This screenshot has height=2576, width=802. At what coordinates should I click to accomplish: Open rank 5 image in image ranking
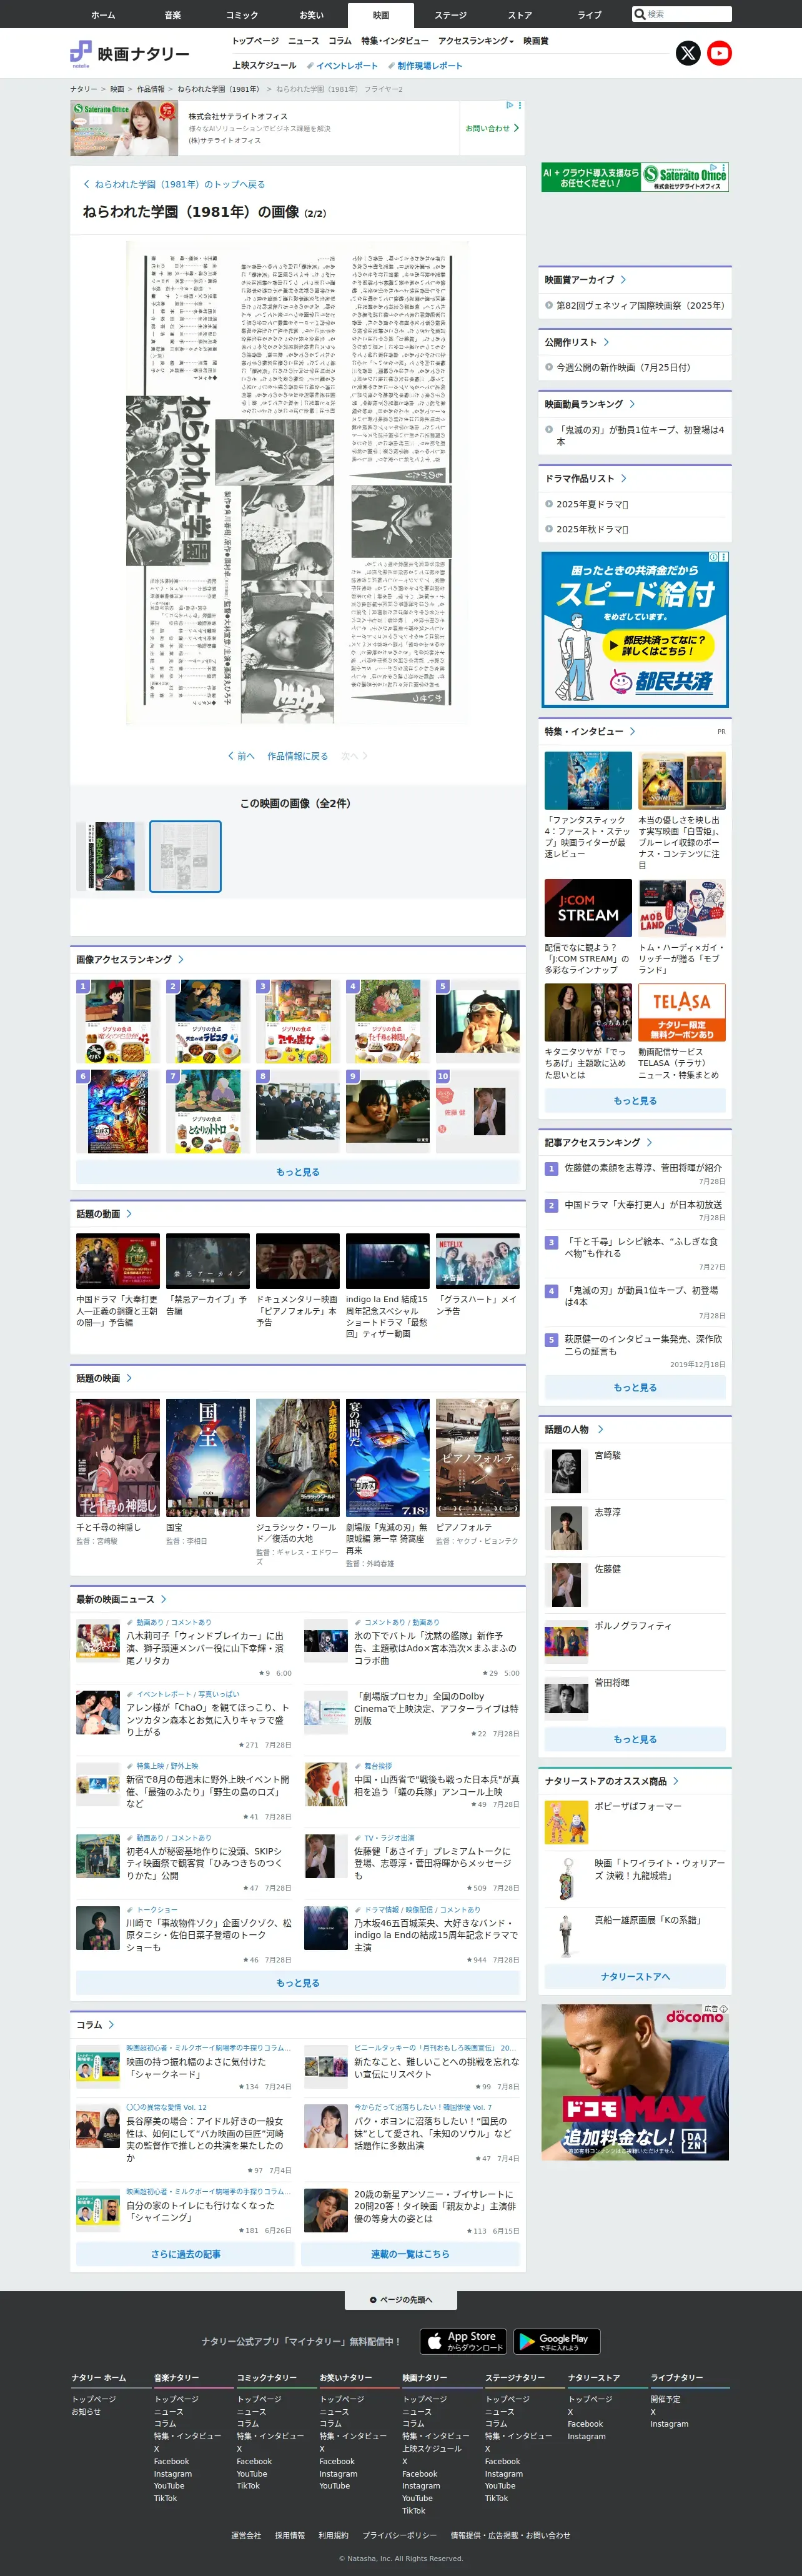pyautogui.click(x=478, y=1021)
